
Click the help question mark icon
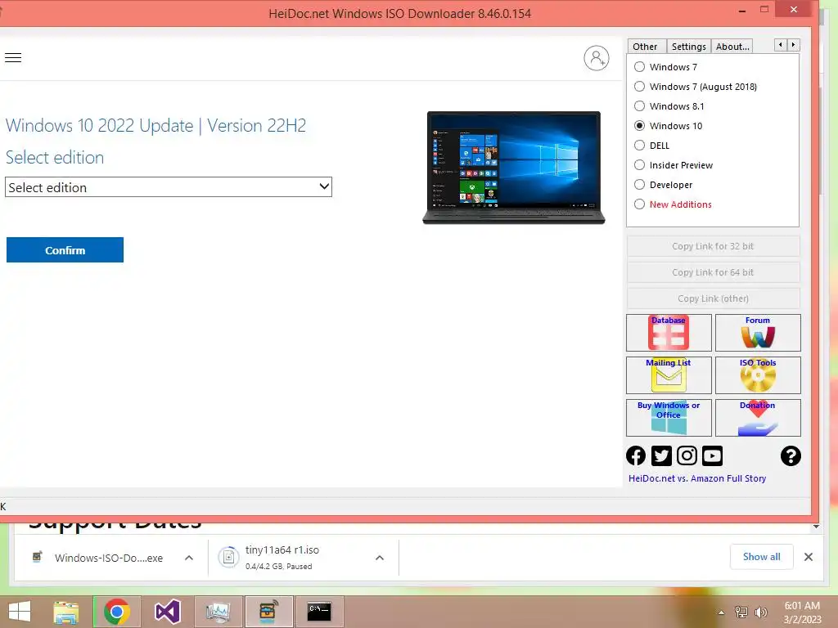pyautogui.click(x=791, y=456)
